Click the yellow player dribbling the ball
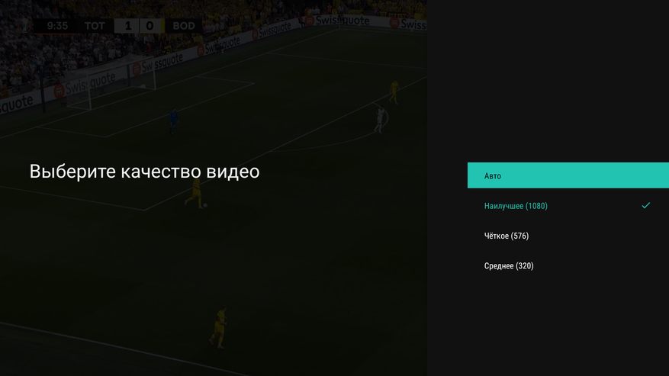 [x=196, y=194]
